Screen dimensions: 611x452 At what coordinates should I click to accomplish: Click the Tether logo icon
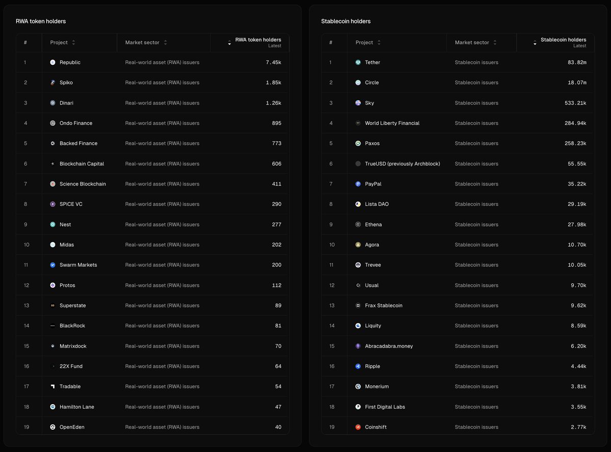coord(358,62)
